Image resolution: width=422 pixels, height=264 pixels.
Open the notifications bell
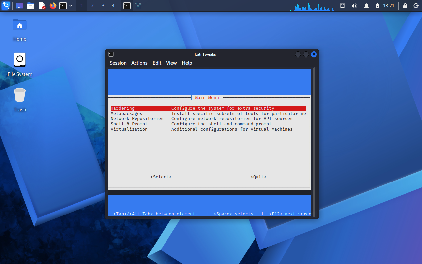coord(366,6)
